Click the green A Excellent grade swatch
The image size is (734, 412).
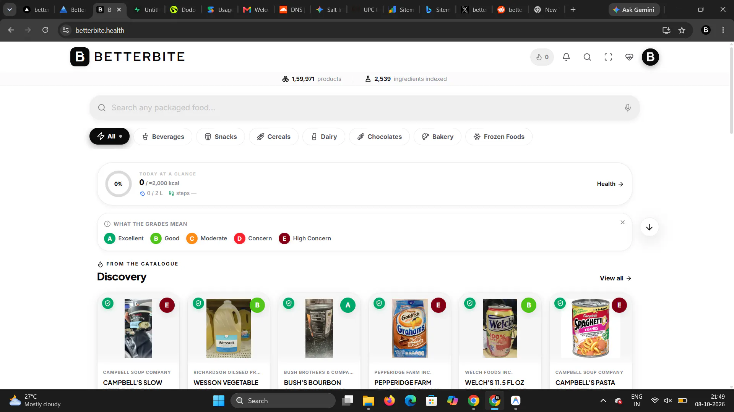coord(110,238)
